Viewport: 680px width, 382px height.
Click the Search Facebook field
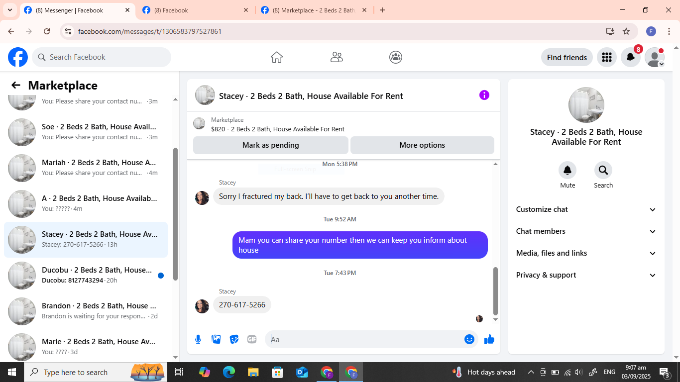(102, 57)
